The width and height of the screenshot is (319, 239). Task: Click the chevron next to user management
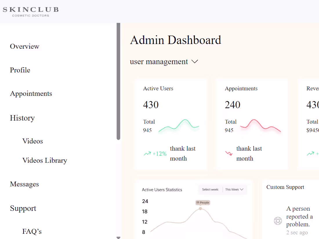tap(195, 62)
